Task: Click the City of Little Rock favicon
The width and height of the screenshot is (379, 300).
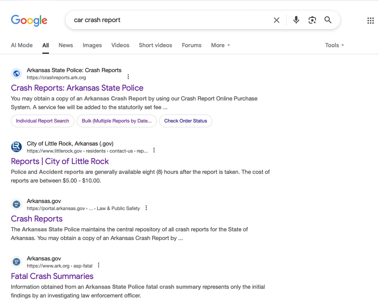Action: click(x=16, y=147)
